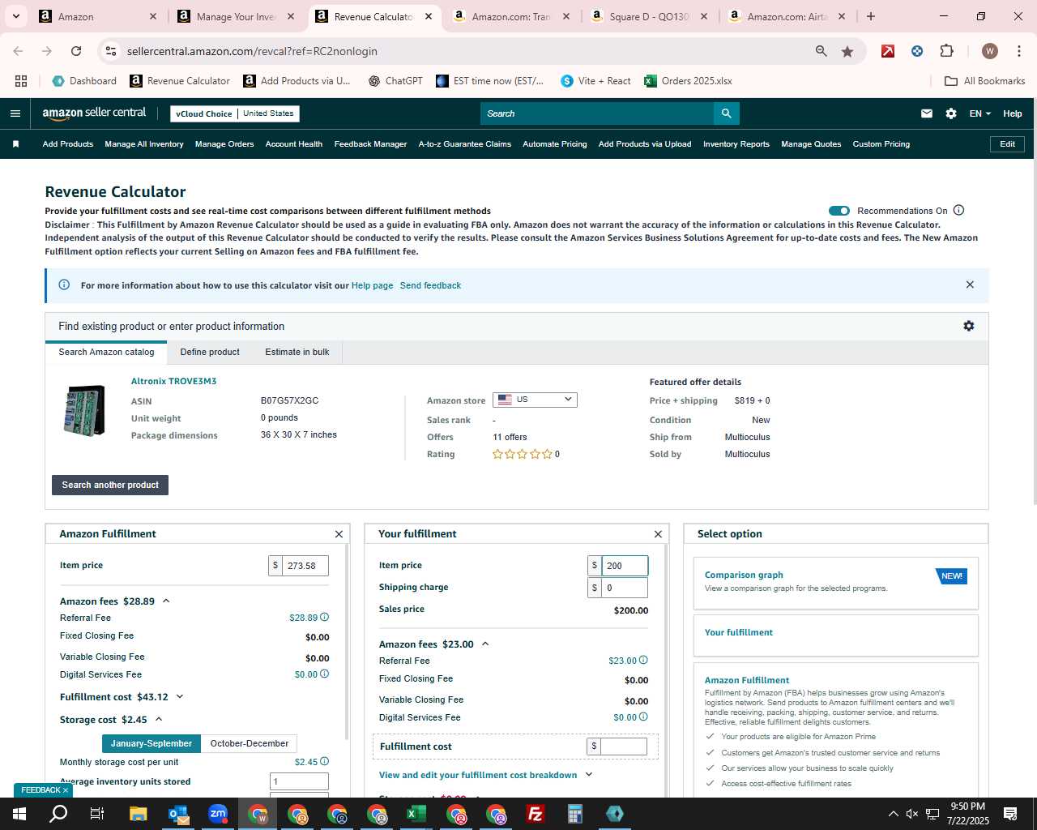Viewport: 1037px width, 830px height.
Task: Open Excel from taskbar
Action: click(416, 814)
